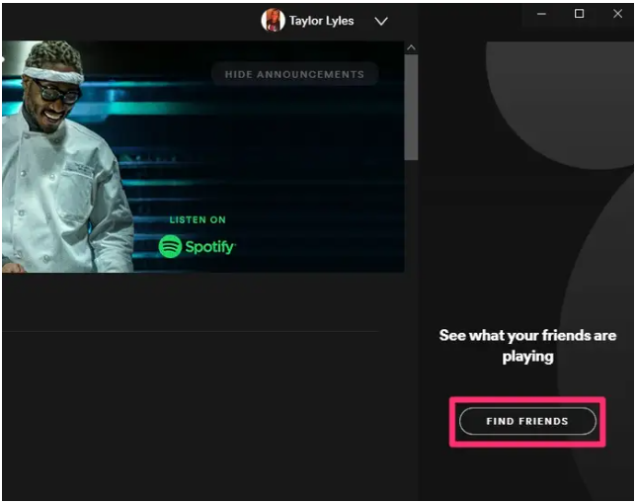636x503 pixels.
Task: Click the Spotify wordmark in the banner
Action: (x=209, y=247)
